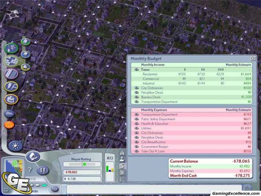
Task: Click the Mayor Rating meter
Action: (82, 164)
